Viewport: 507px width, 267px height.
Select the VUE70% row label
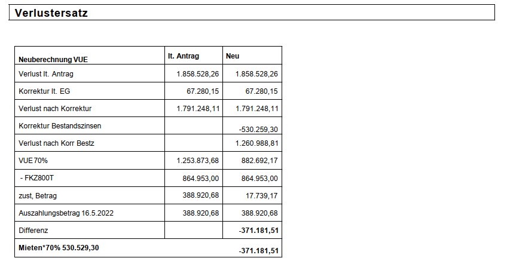coord(33,161)
